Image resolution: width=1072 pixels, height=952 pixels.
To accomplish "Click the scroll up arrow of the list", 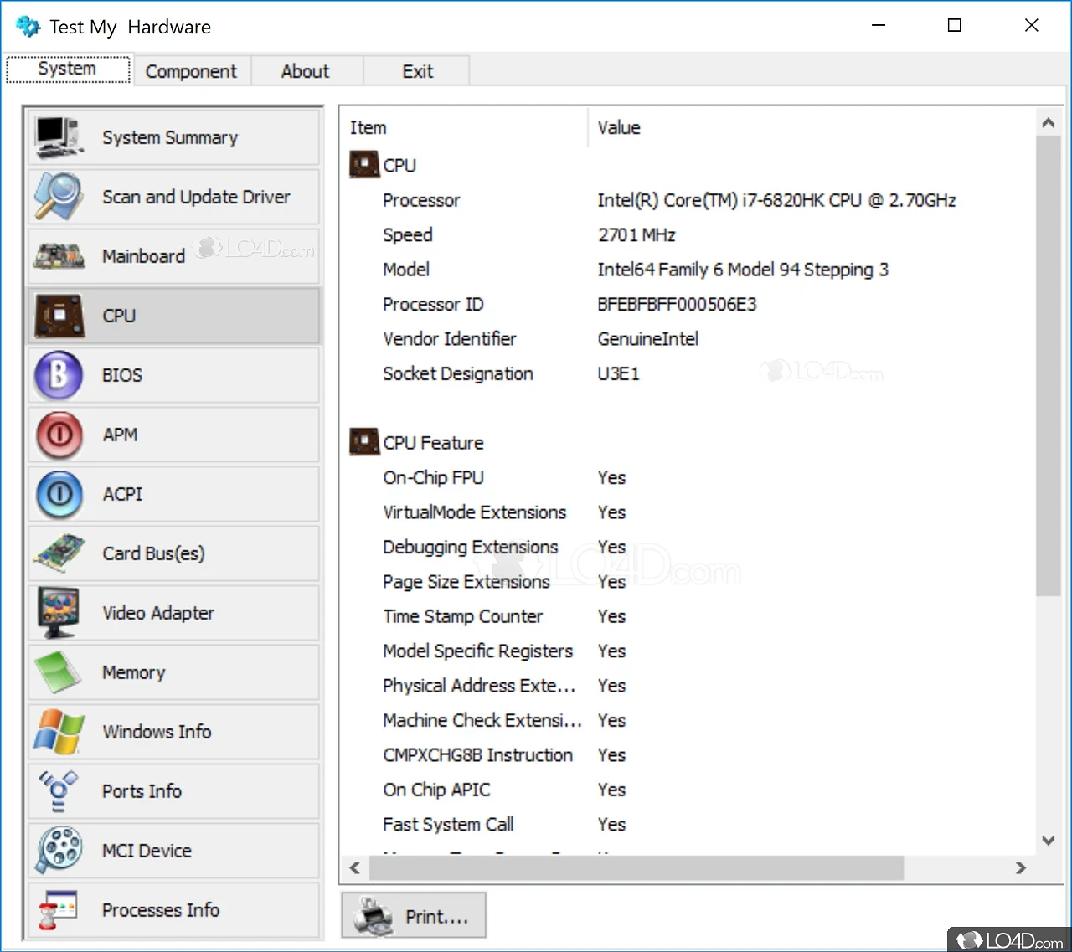I will click(1048, 123).
